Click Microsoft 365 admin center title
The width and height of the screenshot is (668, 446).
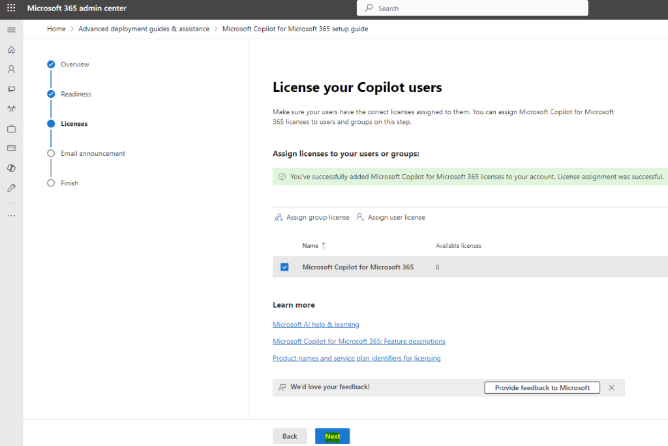point(77,8)
